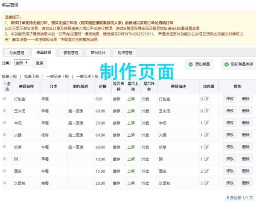Edit sort value for 火锅 row
This screenshot has width=256, height=206.
pyautogui.click(x=206, y=135)
